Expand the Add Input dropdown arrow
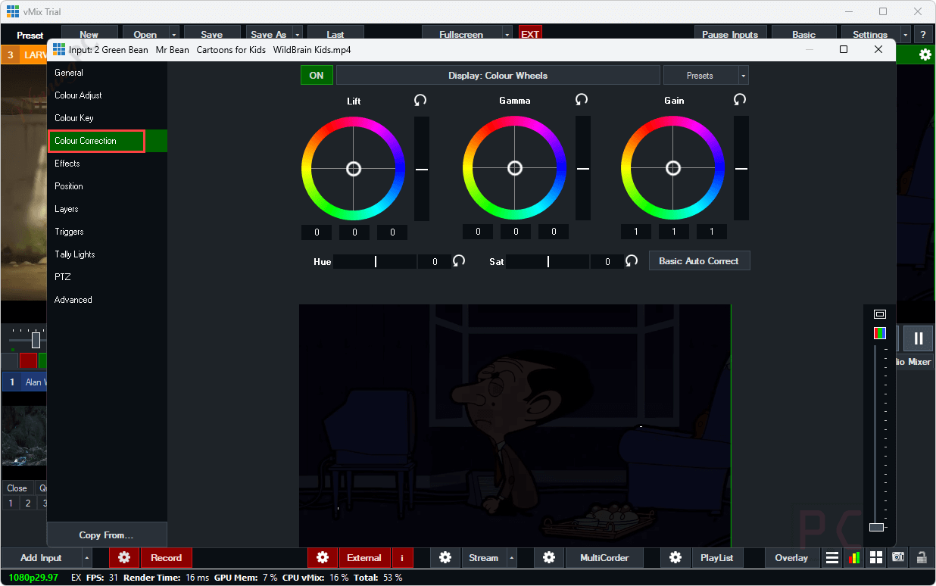This screenshot has height=586, width=936. click(87, 558)
